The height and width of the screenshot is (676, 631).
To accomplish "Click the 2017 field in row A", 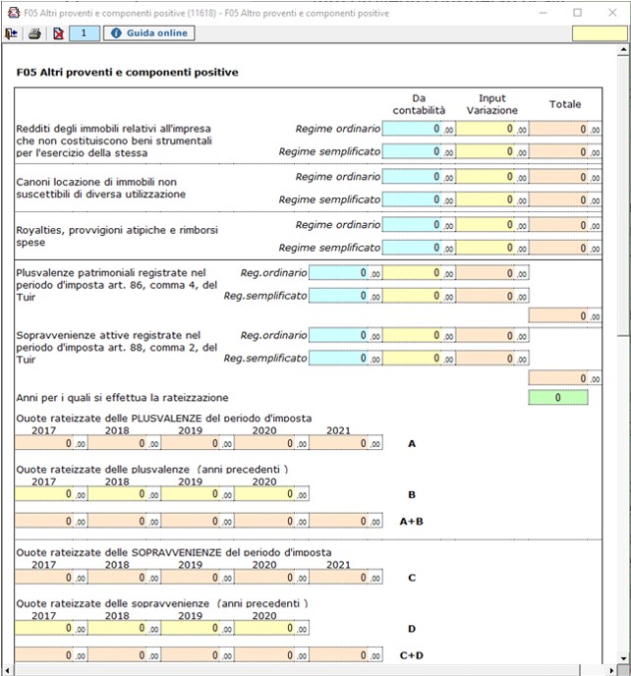I will pyautogui.click(x=51, y=443).
